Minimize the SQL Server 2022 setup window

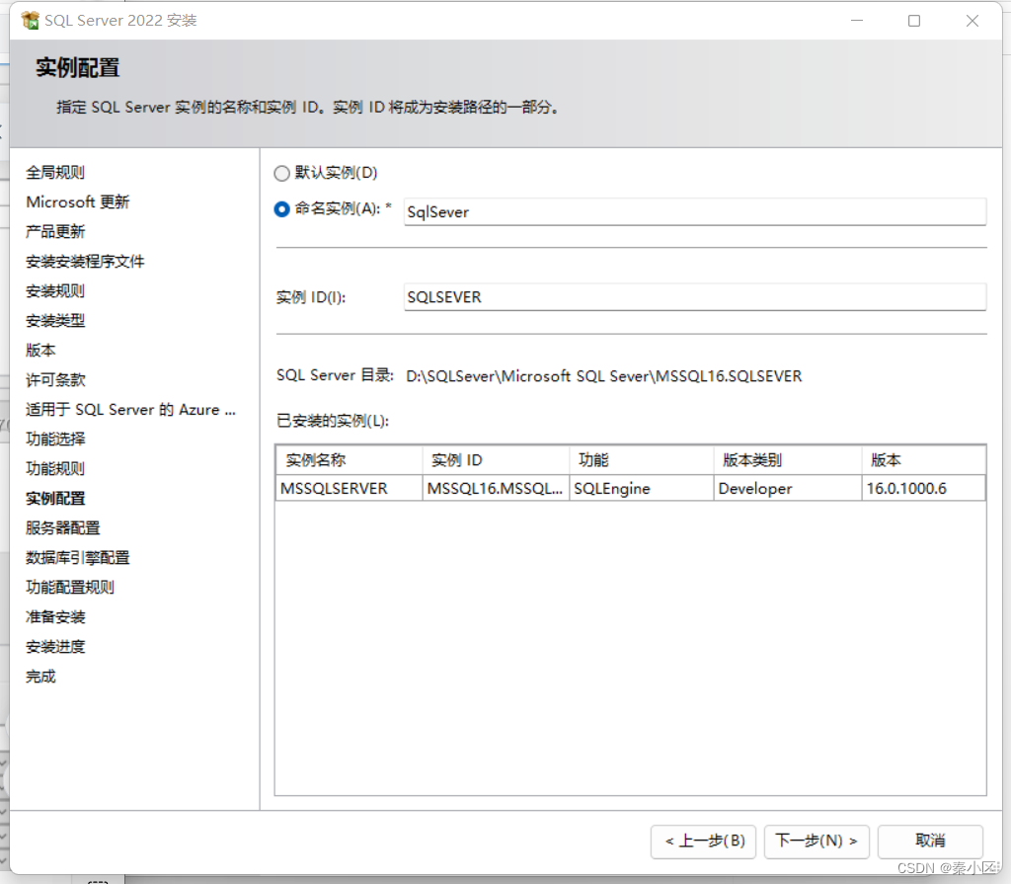pos(857,21)
